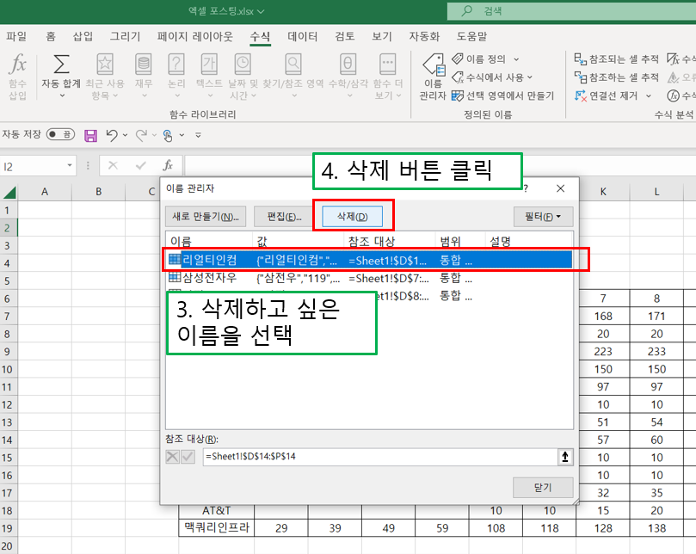Viewport: 696px width, 554px height.
Task: Click the Save floppy disk icon
Action: coord(90,135)
